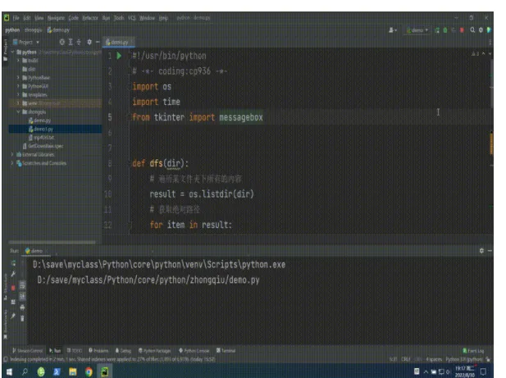
Task: Open the File menu
Action: pos(16,18)
